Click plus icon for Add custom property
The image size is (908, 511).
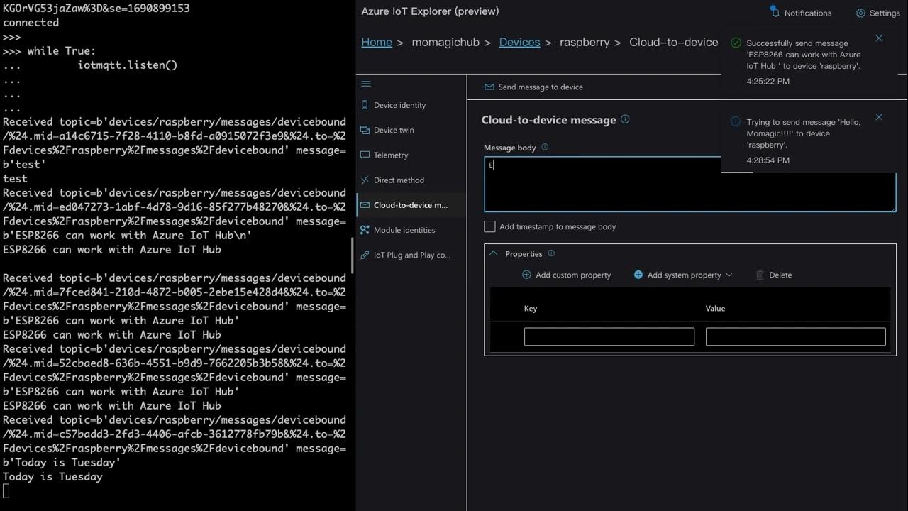point(526,275)
